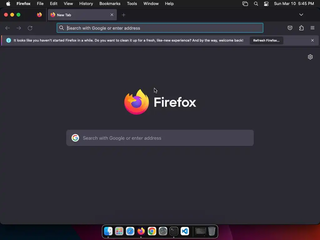320x240 pixels.
Task: Open Finder from the dock
Action: coord(108,231)
